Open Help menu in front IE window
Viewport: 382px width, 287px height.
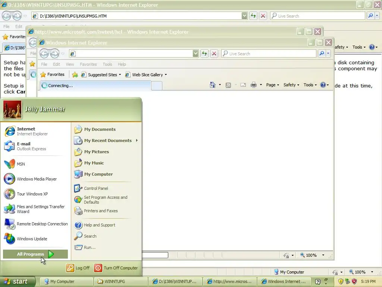coord(122,64)
